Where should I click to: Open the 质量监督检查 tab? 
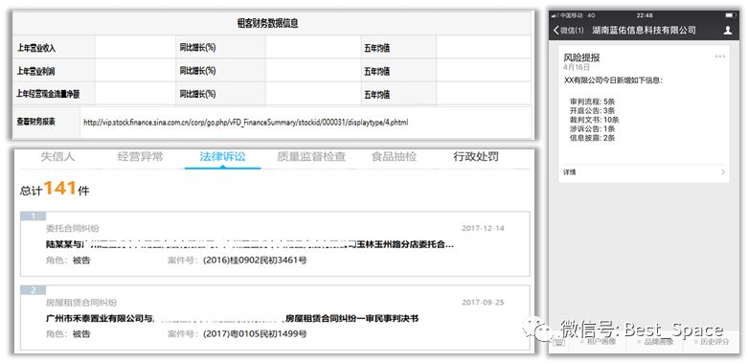pos(311,156)
